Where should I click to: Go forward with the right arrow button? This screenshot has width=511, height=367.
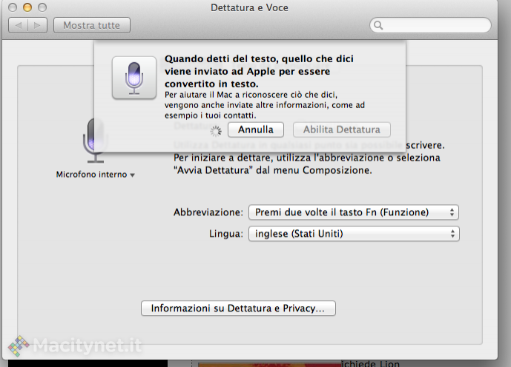tap(37, 25)
